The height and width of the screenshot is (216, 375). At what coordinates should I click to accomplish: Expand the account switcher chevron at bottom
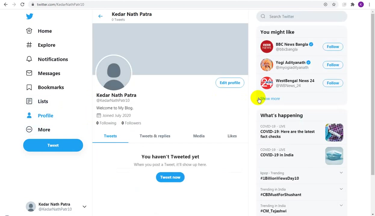coord(85,207)
